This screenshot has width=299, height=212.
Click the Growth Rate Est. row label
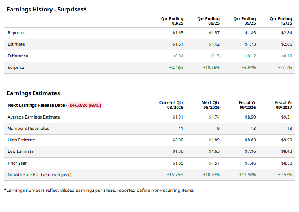click(40, 175)
